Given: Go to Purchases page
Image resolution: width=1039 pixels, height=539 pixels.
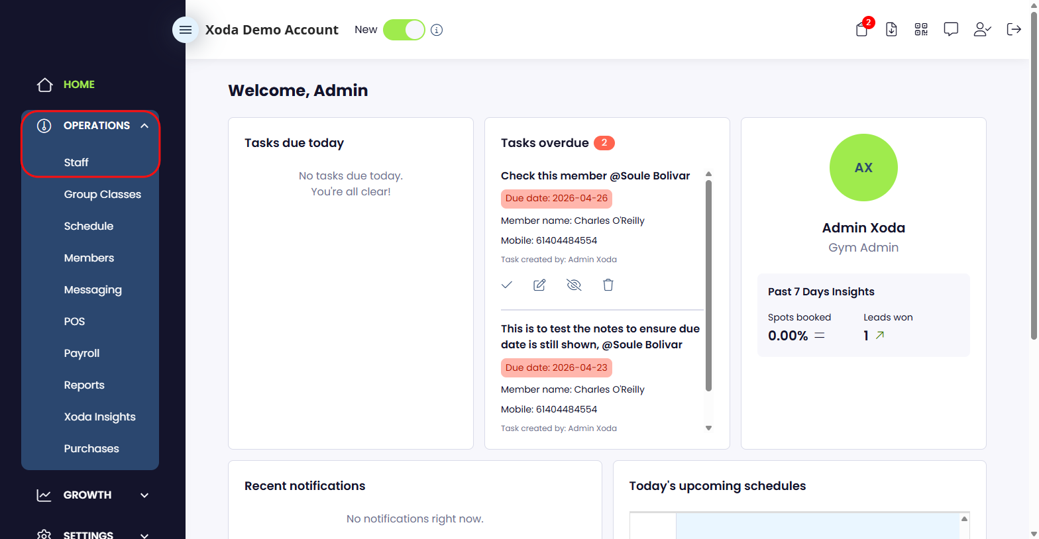Looking at the screenshot, I should 91,448.
